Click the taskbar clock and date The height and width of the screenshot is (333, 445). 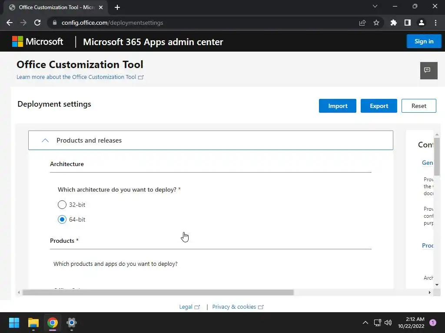click(411, 323)
